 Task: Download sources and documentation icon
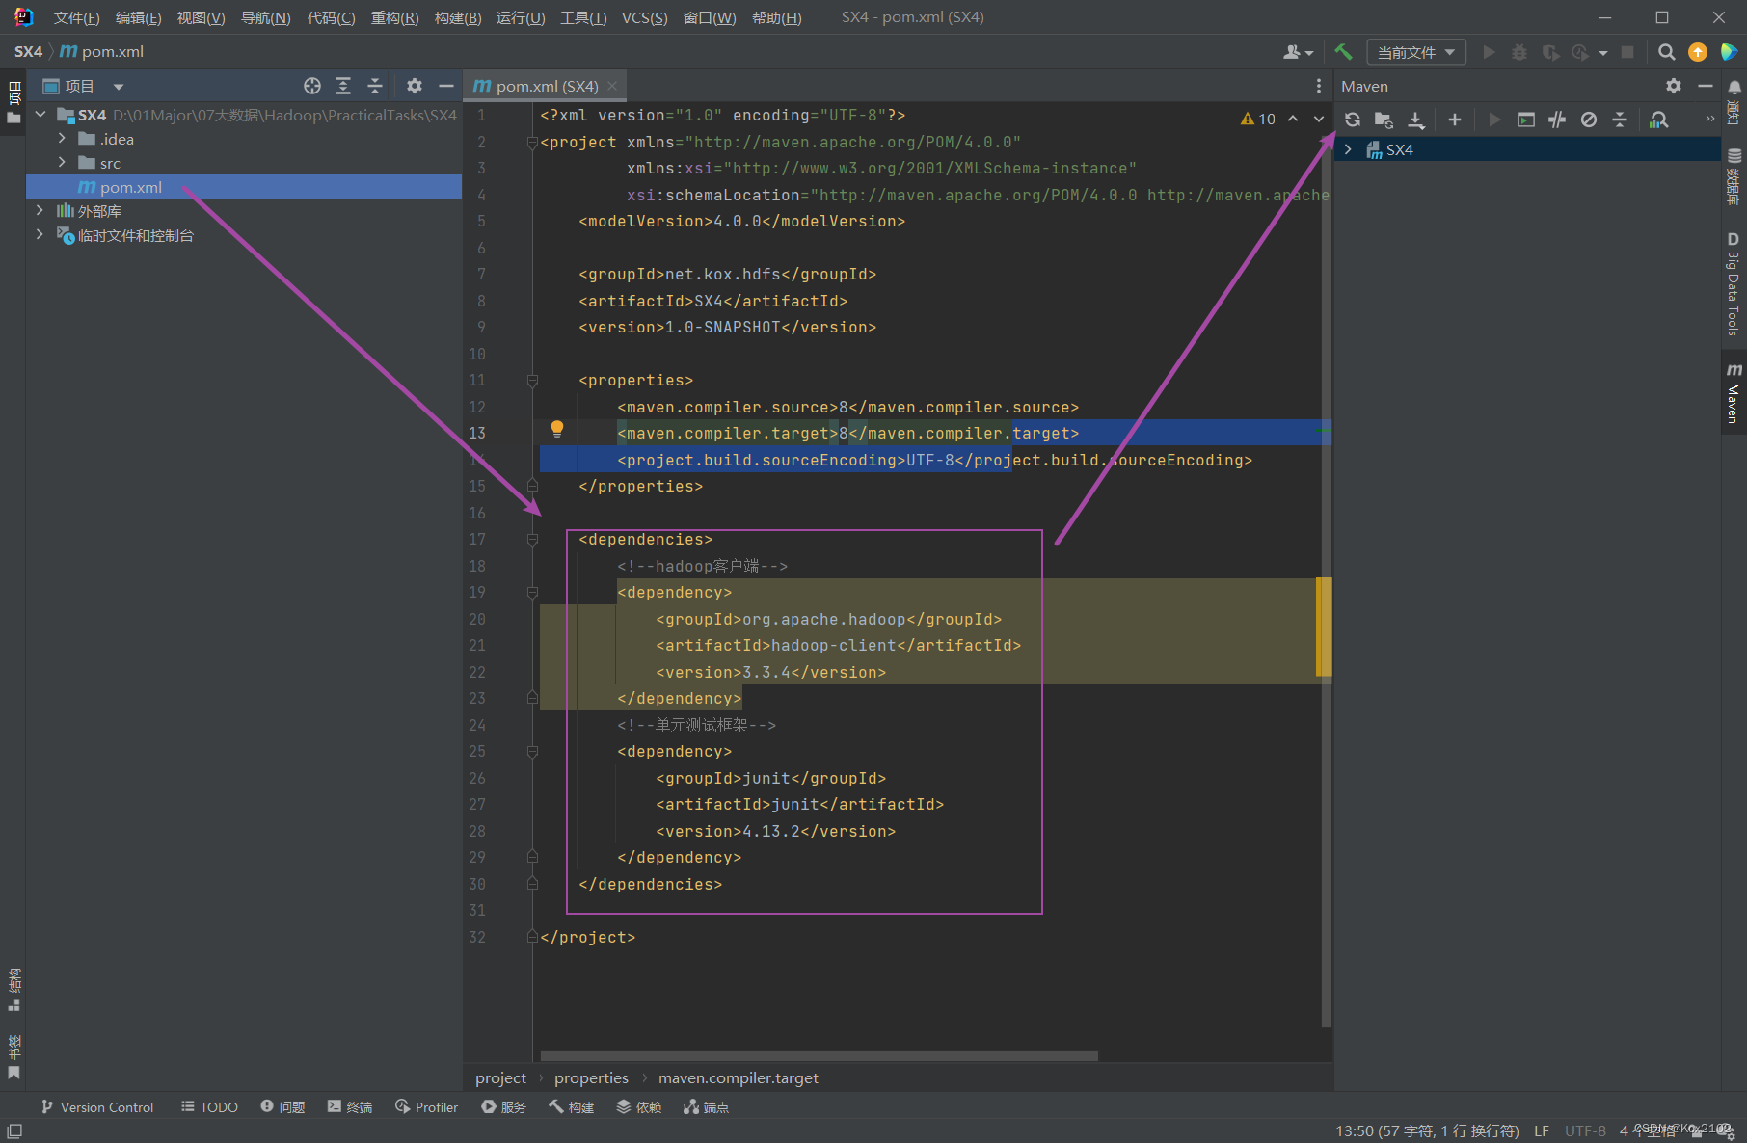[1415, 120]
